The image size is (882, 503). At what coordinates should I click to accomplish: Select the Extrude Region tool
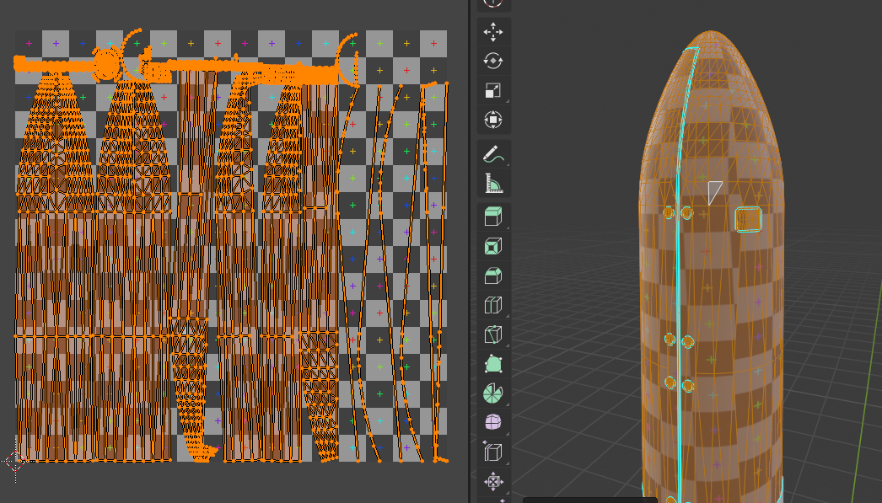tap(493, 217)
